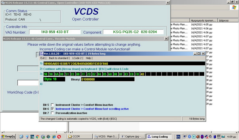This screenshot has width=239, height=140.
Task: Click the Ημερομηνία τροποπ... column header
Action: 203,20
